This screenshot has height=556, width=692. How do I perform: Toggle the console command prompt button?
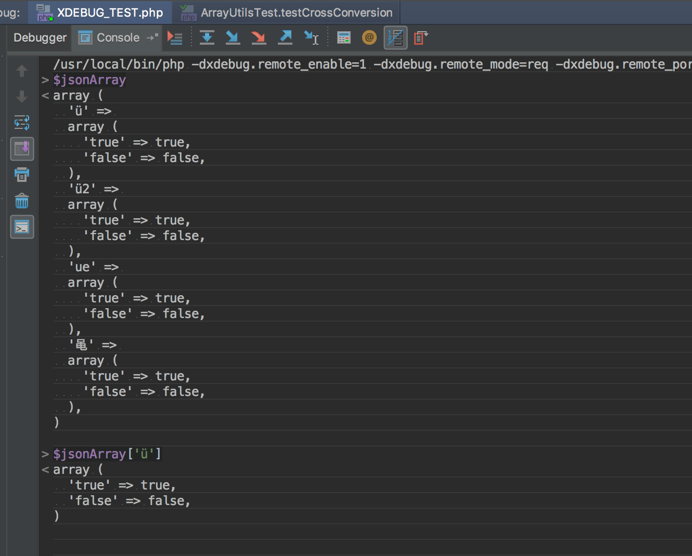pos(22,227)
